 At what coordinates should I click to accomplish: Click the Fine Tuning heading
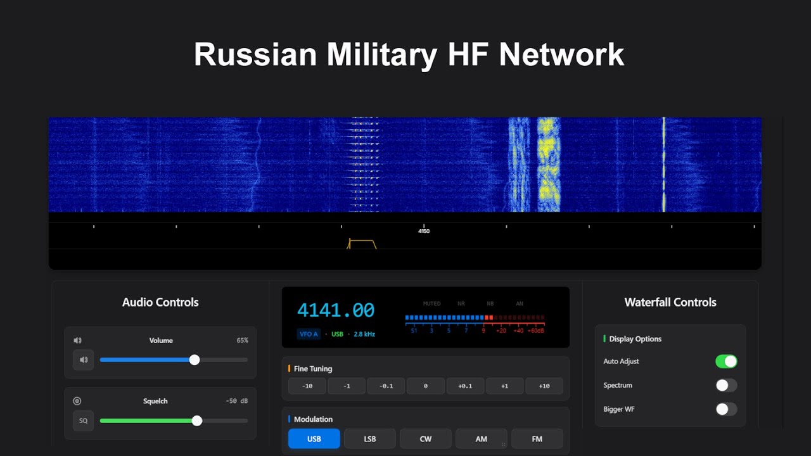(x=313, y=369)
